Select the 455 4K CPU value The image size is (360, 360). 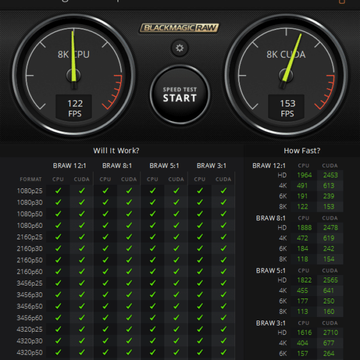pos(302,290)
